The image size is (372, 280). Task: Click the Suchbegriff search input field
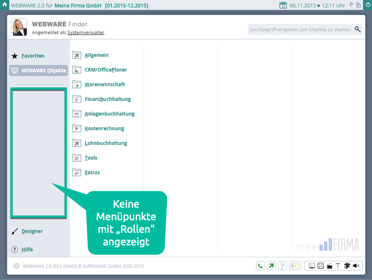(301, 29)
